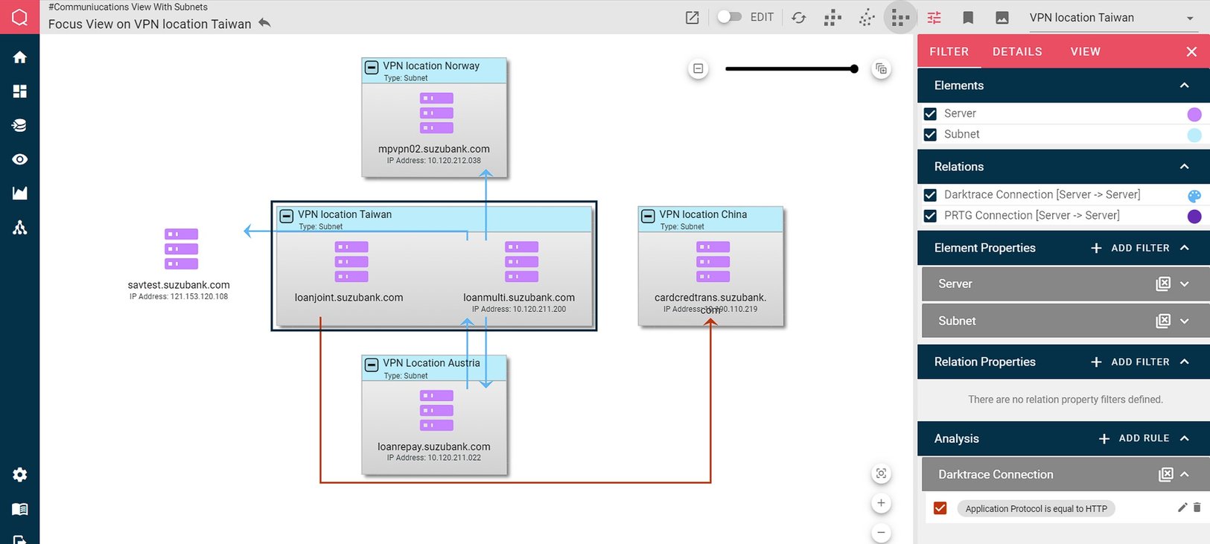Screen dimensions: 1210x544
Task: Click the refresh icon in top toolbar
Action: tap(798, 18)
